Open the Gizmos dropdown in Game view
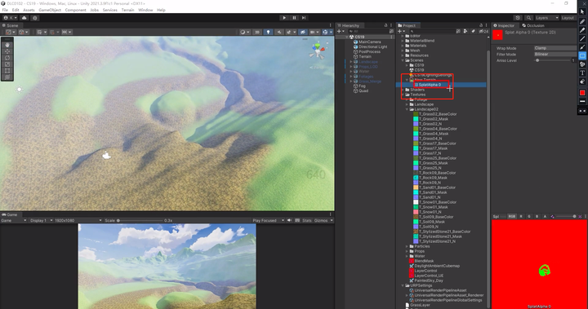The width and height of the screenshot is (588, 309). [x=323, y=220]
